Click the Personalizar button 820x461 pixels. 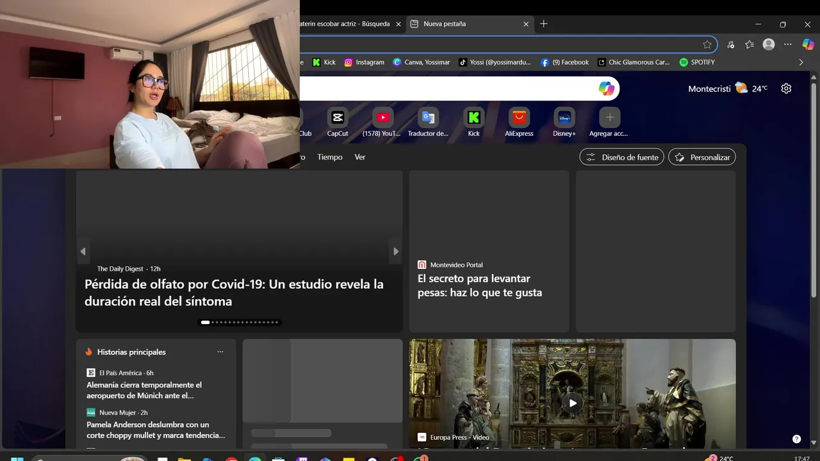pos(702,157)
